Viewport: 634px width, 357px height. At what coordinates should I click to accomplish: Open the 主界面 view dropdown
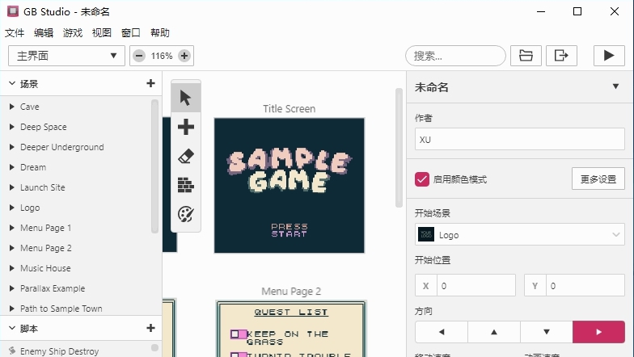click(66, 56)
